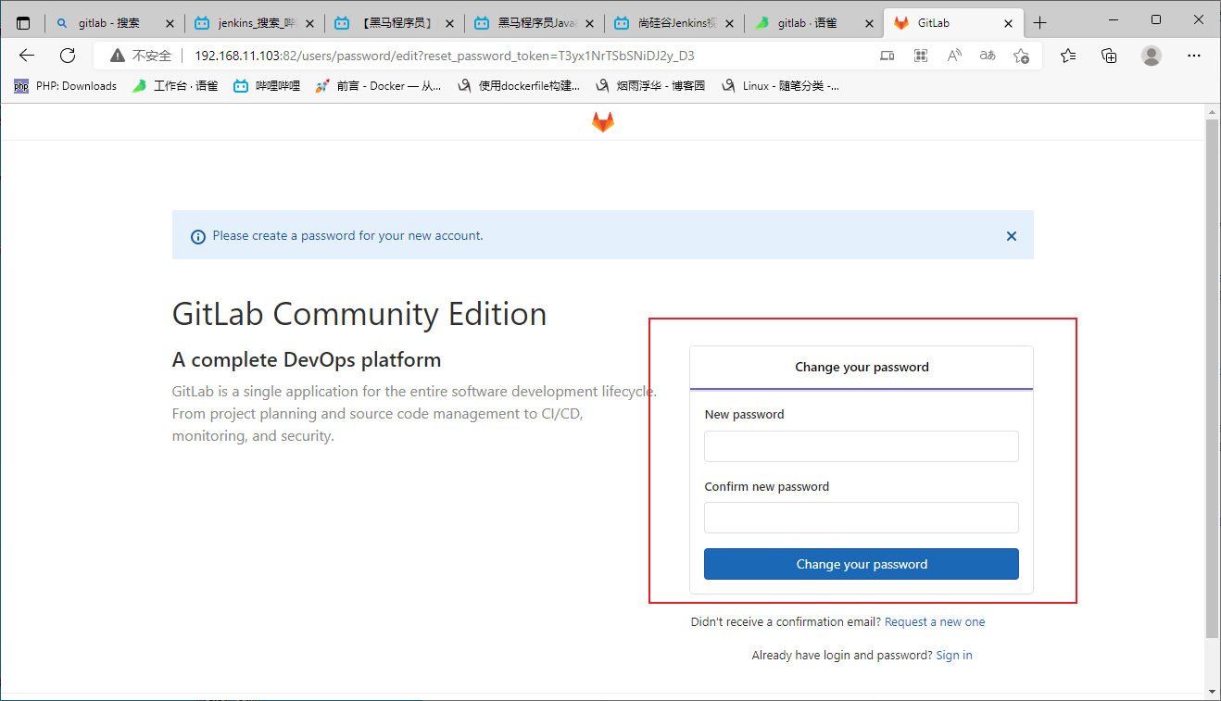Start Read aloud from address bar icon

coord(954,56)
